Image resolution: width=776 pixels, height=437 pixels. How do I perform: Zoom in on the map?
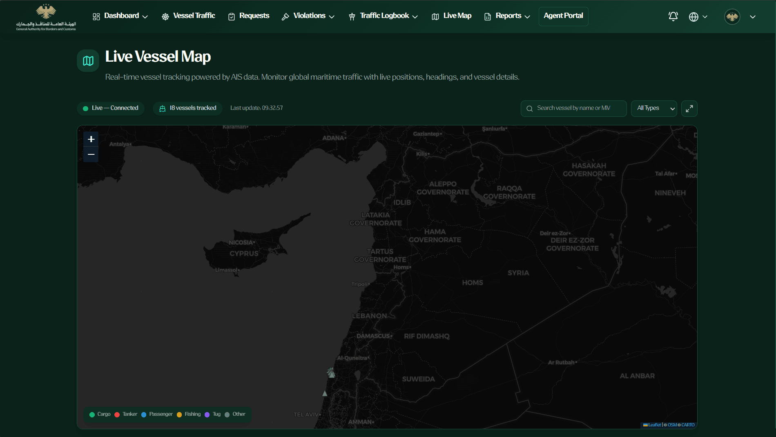click(x=91, y=139)
